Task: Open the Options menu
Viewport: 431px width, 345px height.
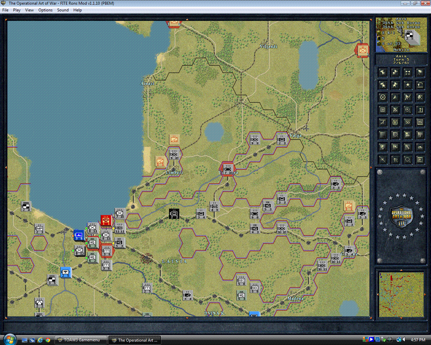Action: point(45,10)
